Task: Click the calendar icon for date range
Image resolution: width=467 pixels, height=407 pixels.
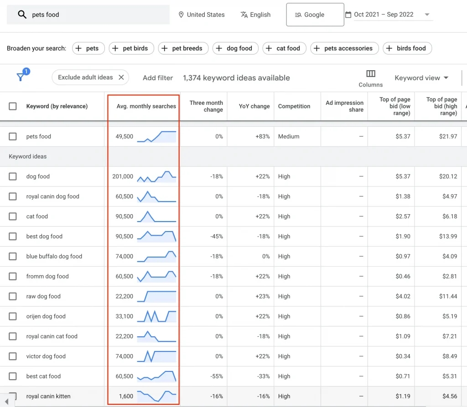Action: click(348, 14)
